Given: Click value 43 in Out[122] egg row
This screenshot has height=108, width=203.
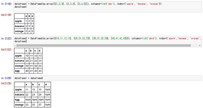Looking at the screenshot, I should [40, 71].
